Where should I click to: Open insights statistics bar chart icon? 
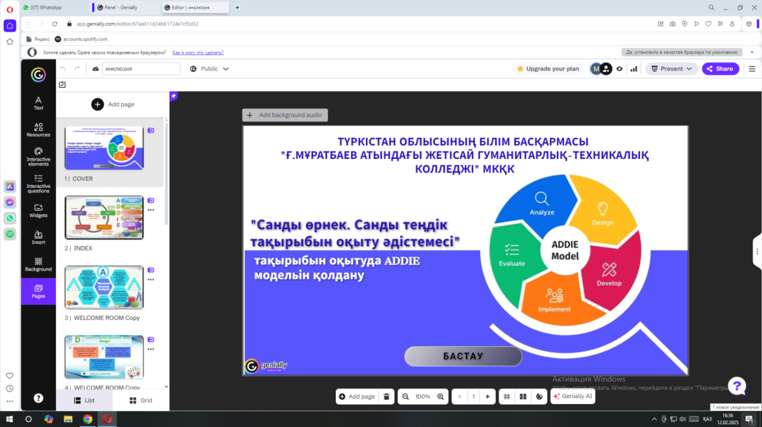tap(634, 69)
